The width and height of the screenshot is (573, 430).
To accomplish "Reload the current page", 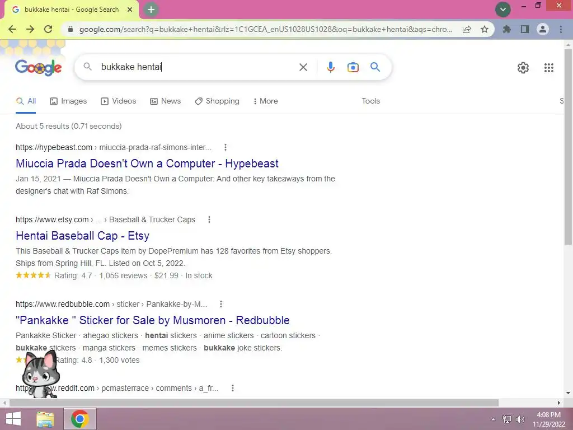I will click(x=48, y=29).
